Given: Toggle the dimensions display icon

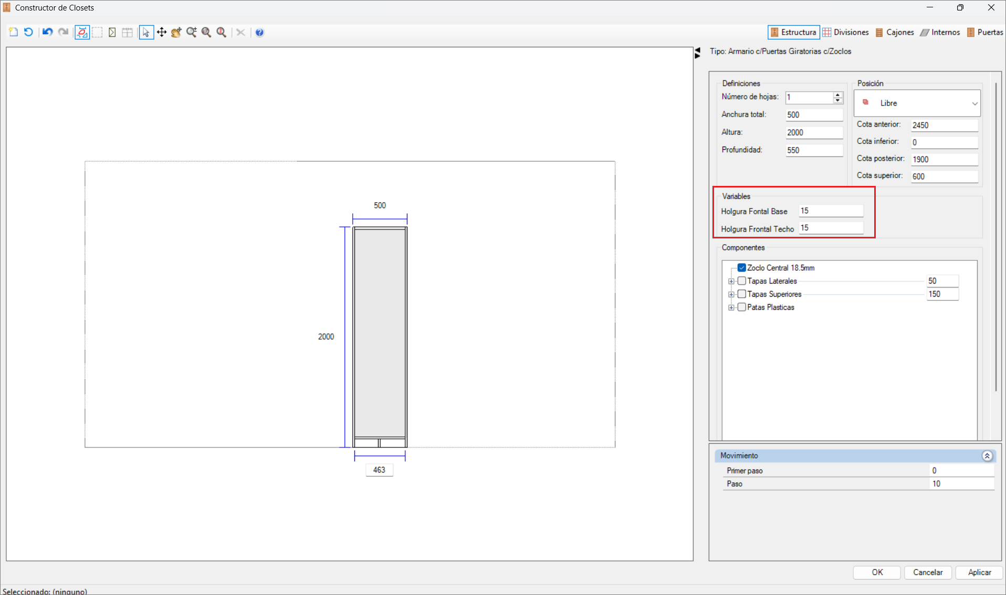Looking at the screenshot, I should coord(82,33).
